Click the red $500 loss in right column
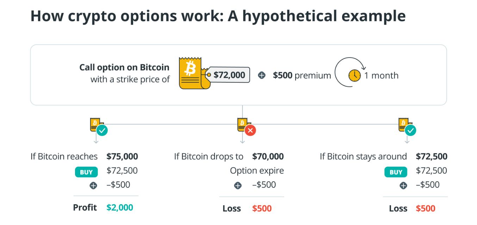477x225 pixels. click(426, 208)
